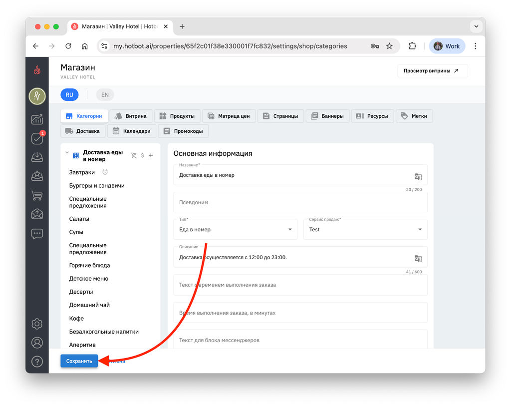Viewport: 511px width, 407px height.
Task: Open the Баннеры tab
Action: pos(327,116)
